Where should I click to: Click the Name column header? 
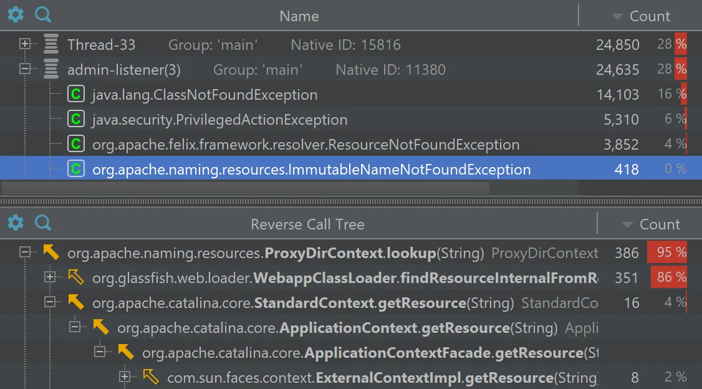click(x=299, y=16)
